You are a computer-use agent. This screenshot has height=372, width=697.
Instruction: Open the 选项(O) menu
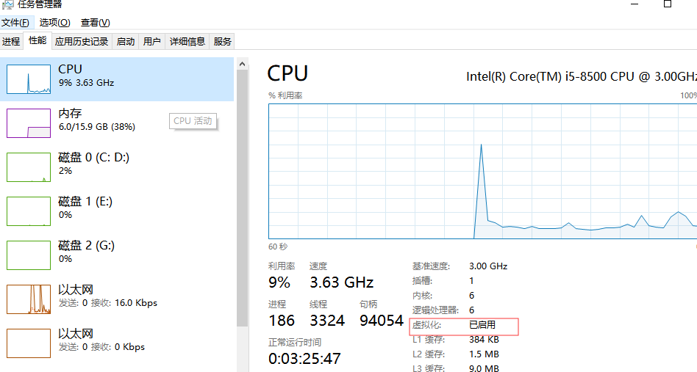point(55,23)
